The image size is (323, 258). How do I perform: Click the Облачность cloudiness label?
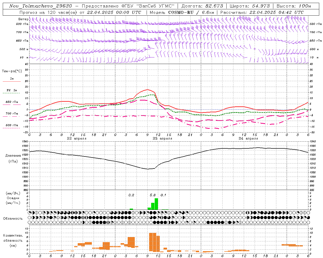(13, 219)
